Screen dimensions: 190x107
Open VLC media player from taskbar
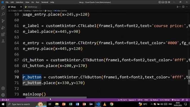(x=105, y=104)
